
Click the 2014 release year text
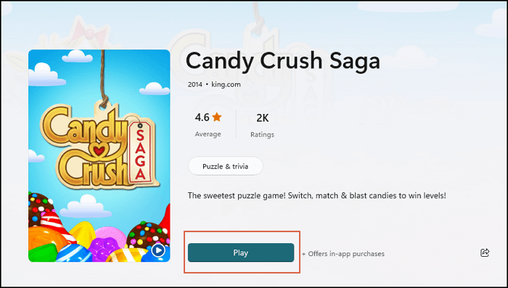tap(194, 85)
